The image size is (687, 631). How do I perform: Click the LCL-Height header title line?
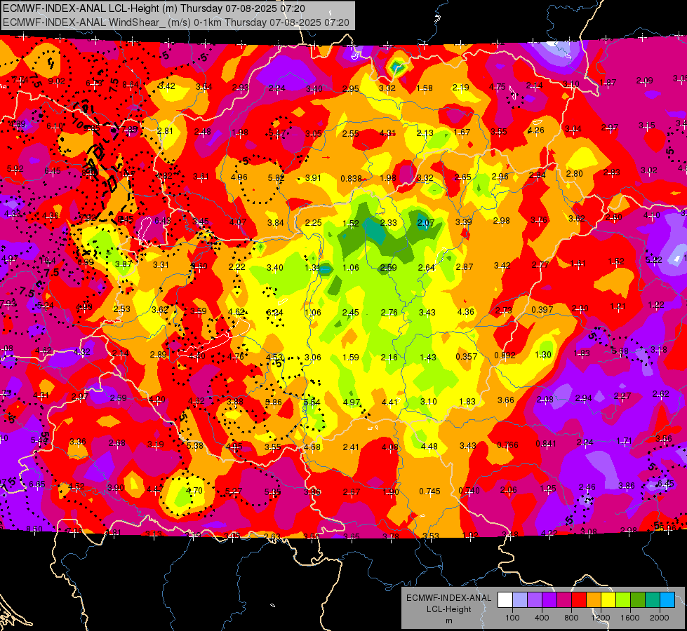(154, 8)
